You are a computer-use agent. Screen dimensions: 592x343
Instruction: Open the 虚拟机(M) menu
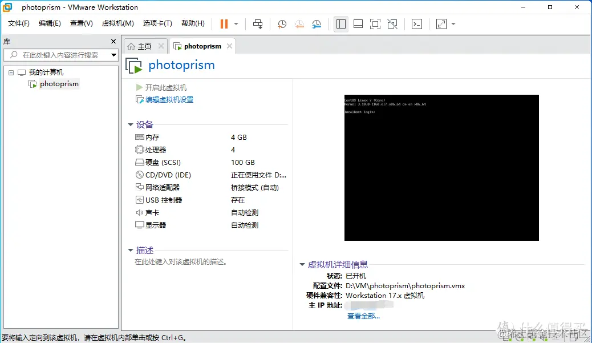(117, 23)
